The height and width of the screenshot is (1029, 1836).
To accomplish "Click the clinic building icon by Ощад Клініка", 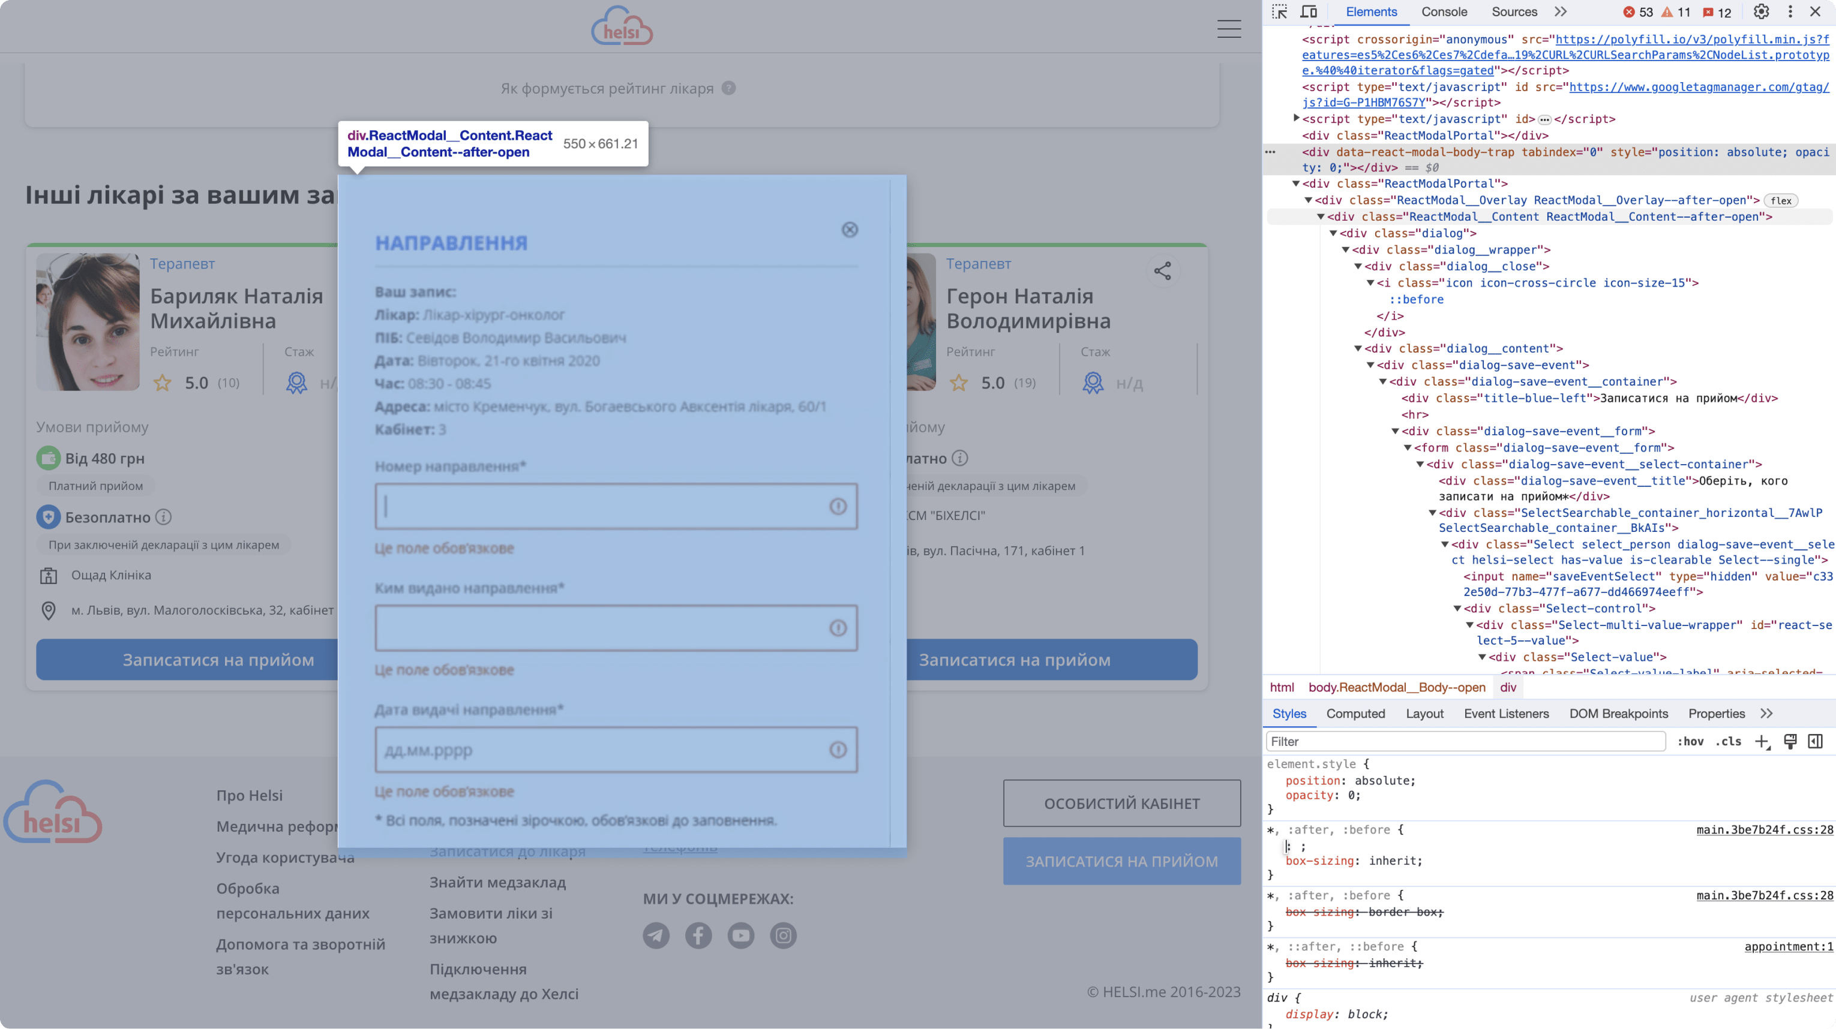I will tap(49, 576).
